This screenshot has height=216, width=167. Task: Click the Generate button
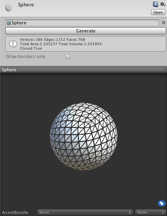[85, 31]
